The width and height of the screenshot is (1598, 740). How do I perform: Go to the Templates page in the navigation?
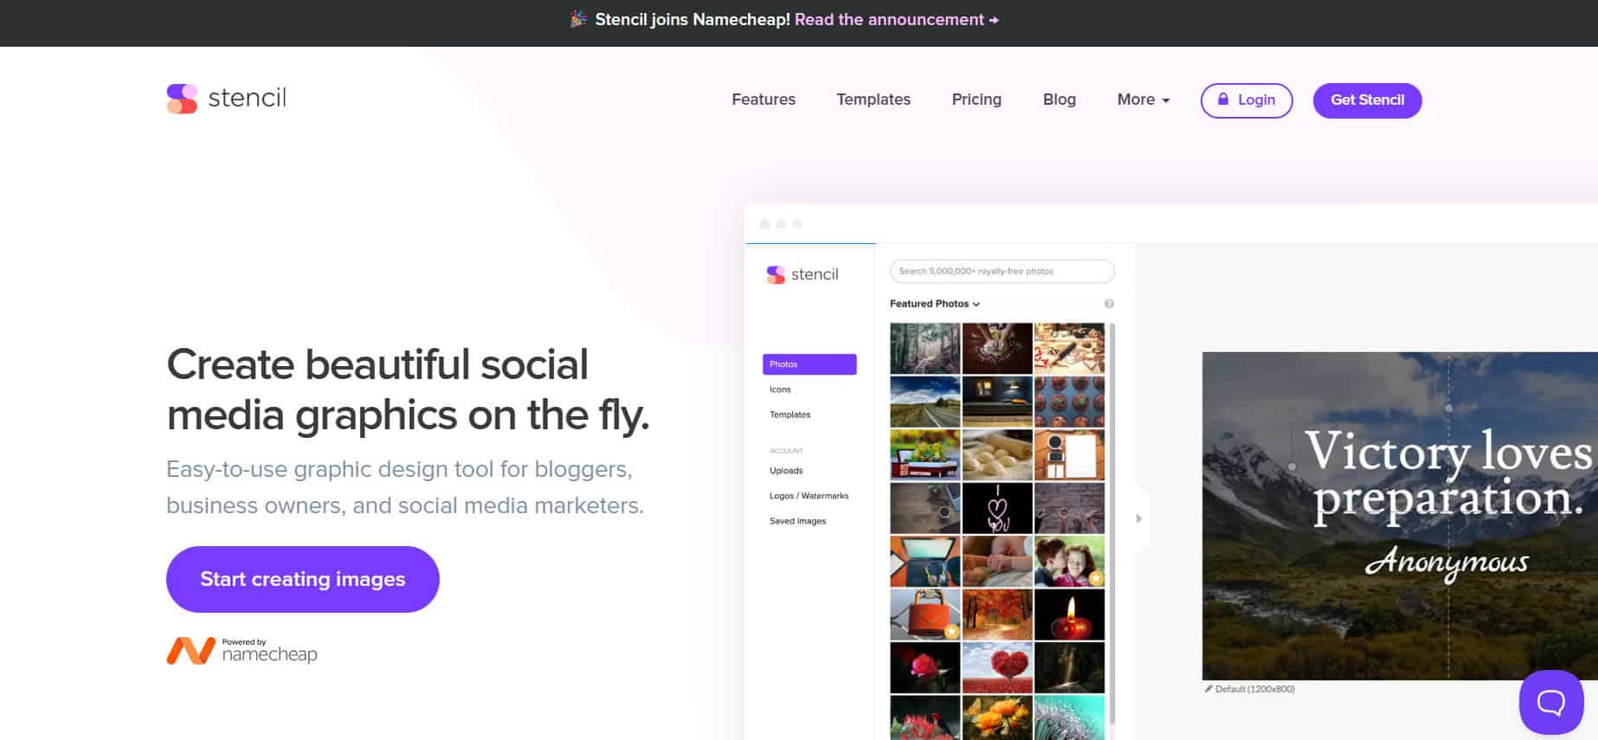[x=873, y=100]
